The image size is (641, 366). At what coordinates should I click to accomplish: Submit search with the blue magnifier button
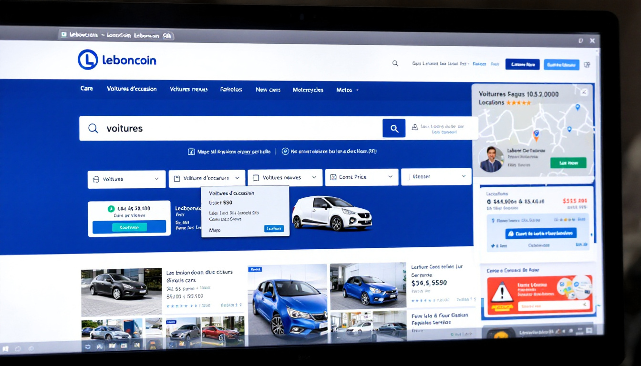(394, 128)
